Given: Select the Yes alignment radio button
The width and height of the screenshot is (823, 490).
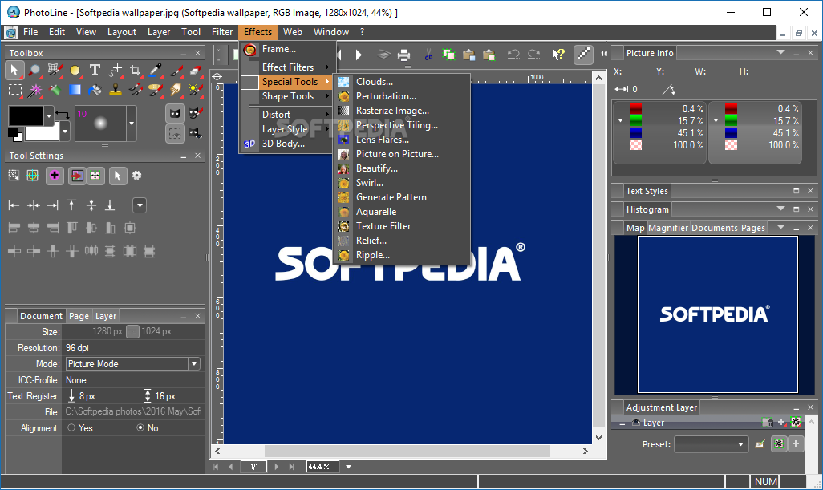Looking at the screenshot, I should coord(71,428).
